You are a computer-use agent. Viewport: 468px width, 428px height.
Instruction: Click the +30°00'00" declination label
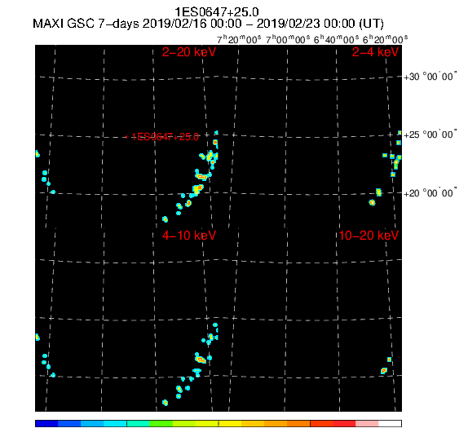point(430,77)
